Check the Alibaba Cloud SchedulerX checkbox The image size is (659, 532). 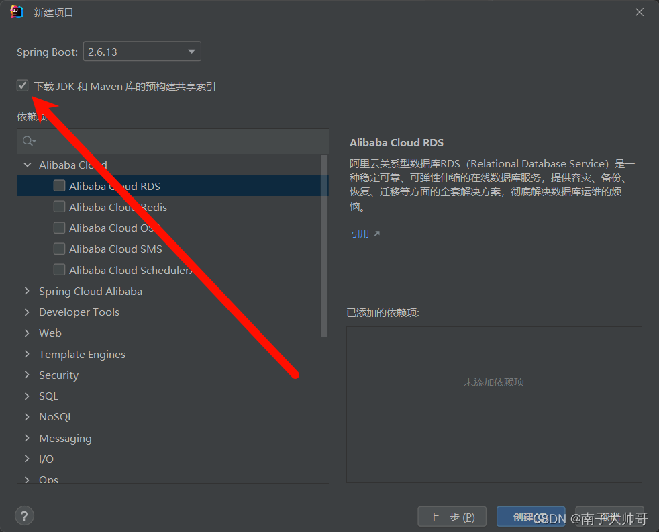tap(59, 269)
